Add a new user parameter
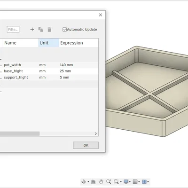188x188 pixels. (x=32, y=29)
